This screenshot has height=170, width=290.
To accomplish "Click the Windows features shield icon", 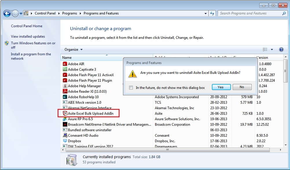I will [7, 43].
